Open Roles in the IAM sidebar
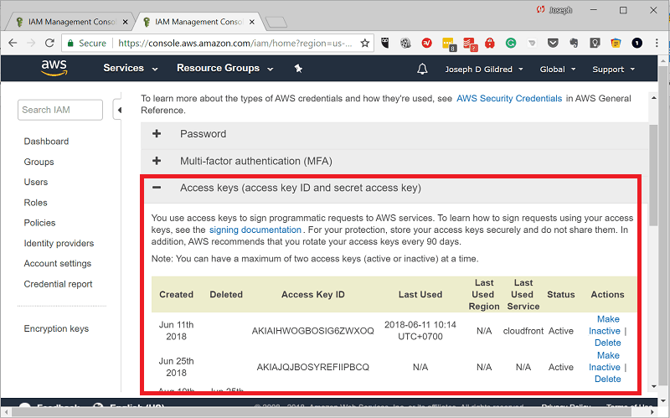 35,203
